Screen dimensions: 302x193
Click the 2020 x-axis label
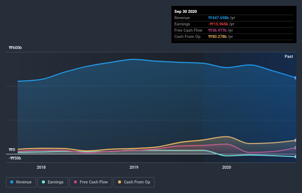(x=227, y=167)
